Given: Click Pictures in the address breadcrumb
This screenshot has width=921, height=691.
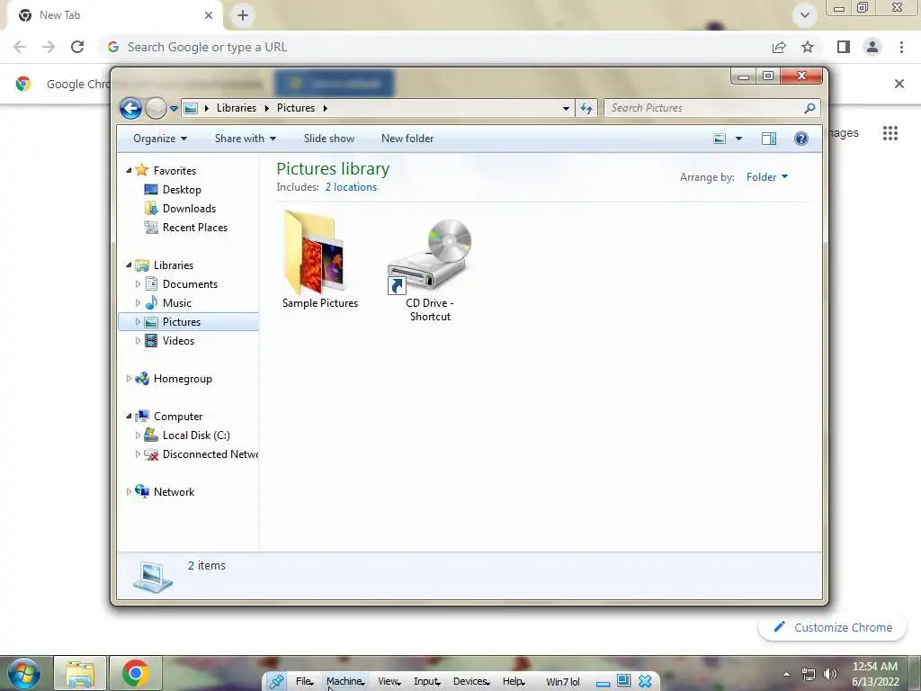Looking at the screenshot, I should (295, 108).
